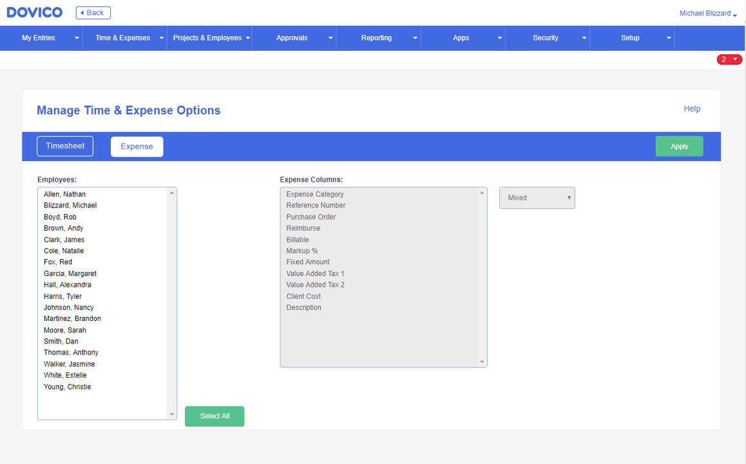Open the Security menu

click(546, 37)
